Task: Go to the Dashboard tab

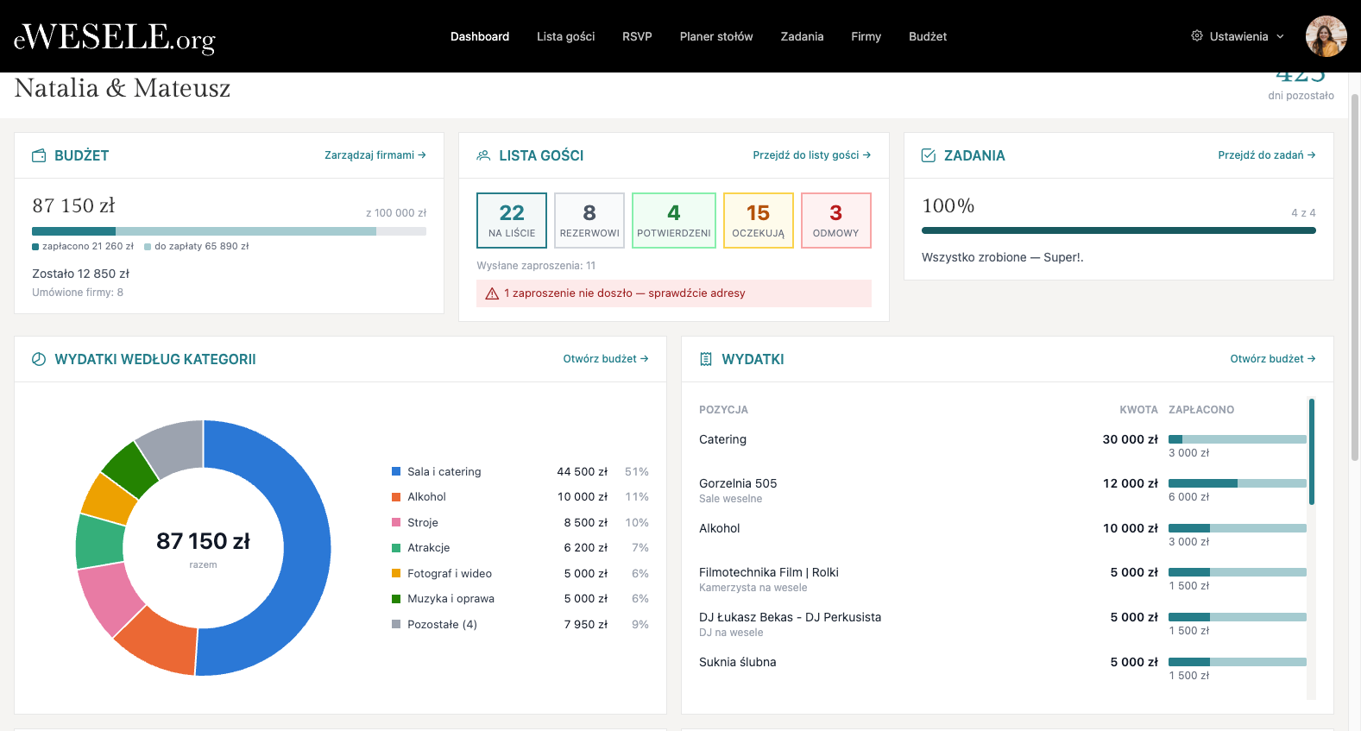Action: pyautogui.click(x=480, y=36)
